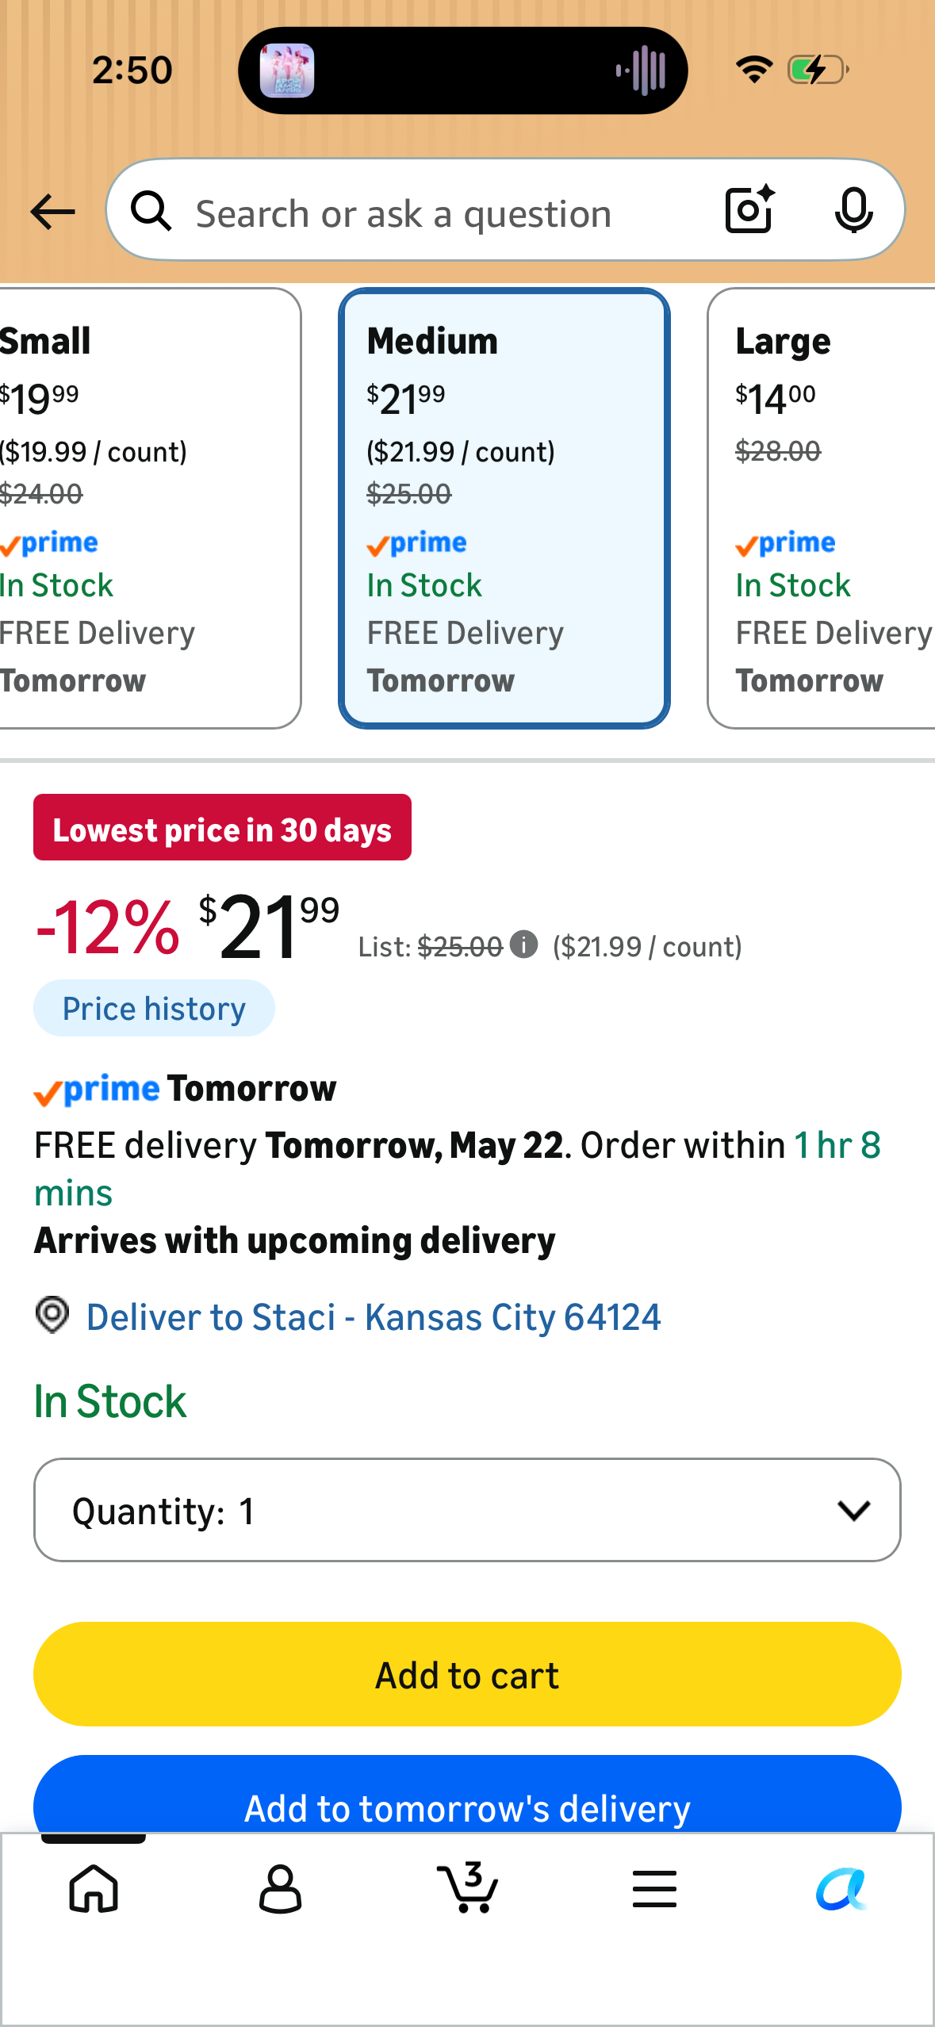Add item to cart

coord(467,1674)
